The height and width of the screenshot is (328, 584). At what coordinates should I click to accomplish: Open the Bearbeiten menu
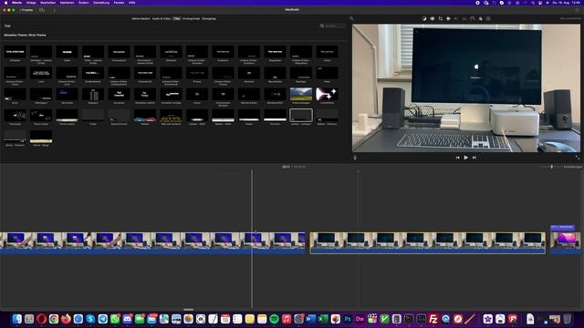48,3
